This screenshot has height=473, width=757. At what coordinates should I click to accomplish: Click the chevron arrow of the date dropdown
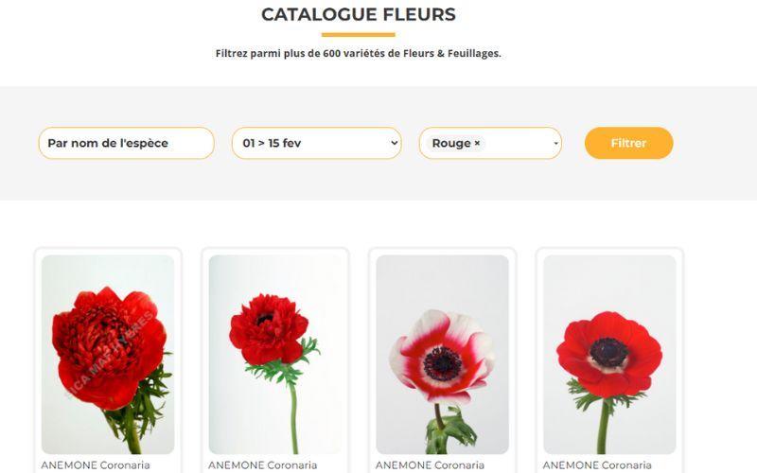(394, 144)
